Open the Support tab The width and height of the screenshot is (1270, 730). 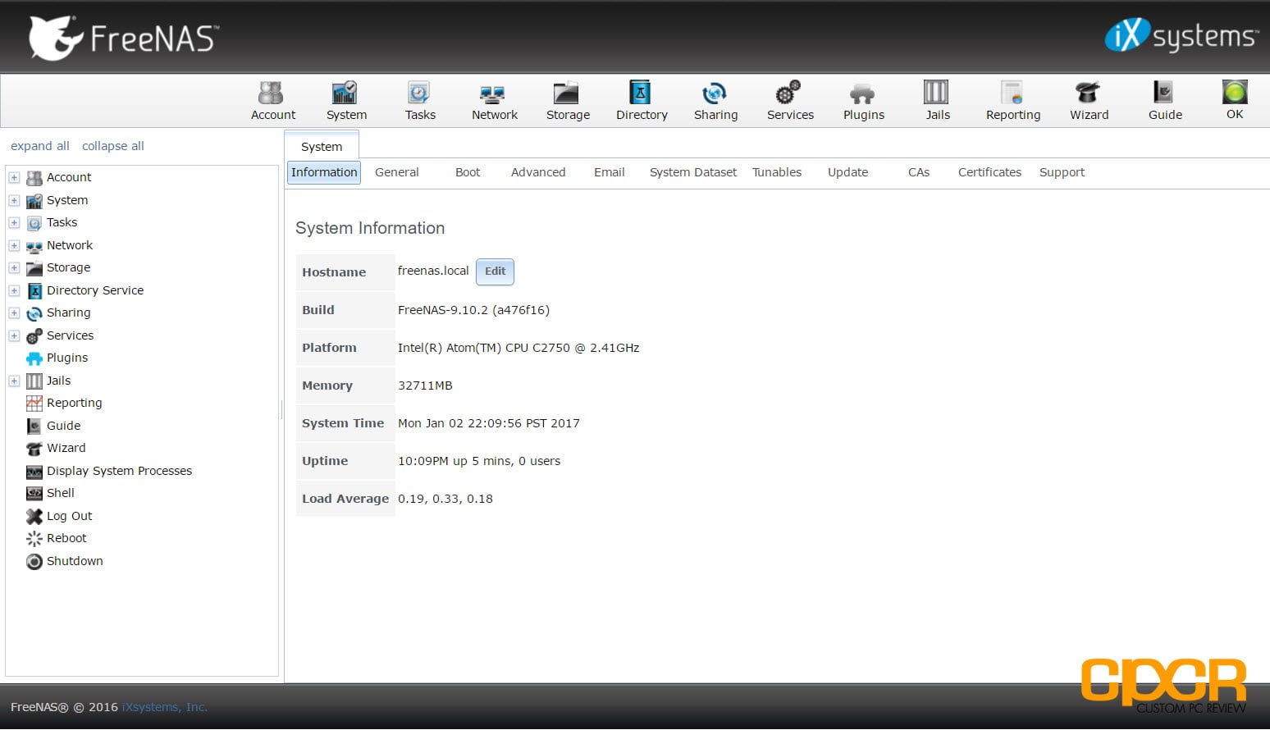(x=1062, y=172)
